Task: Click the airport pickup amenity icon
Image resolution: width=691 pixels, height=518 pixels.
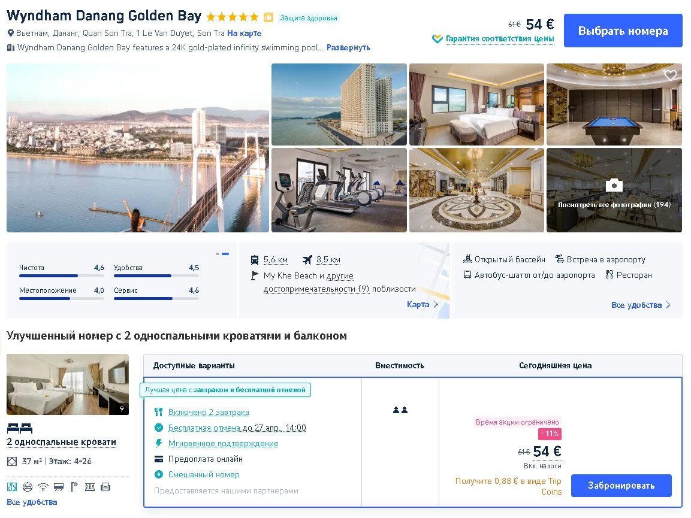Action: [x=560, y=259]
